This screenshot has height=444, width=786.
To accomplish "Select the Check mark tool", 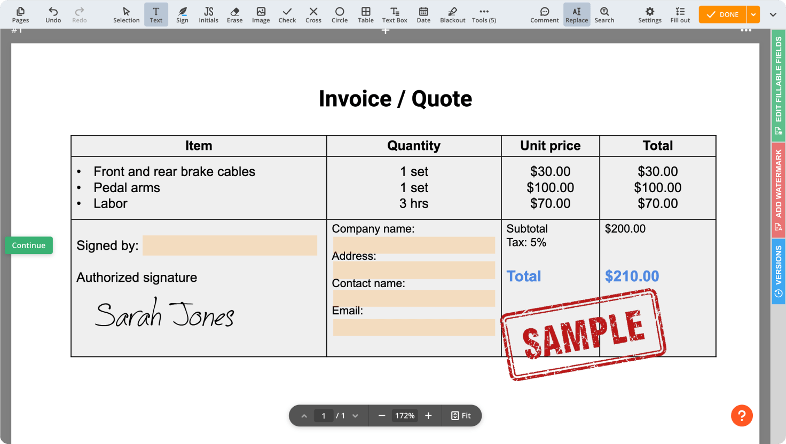I will tap(287, 14).
